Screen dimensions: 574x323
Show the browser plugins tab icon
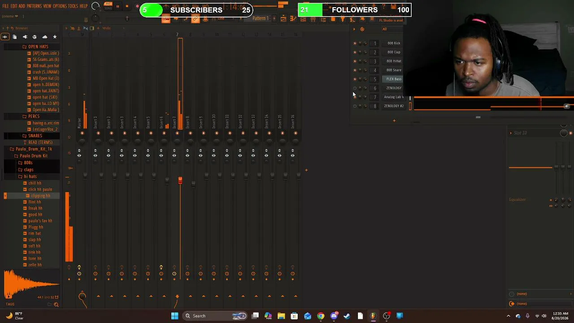(25, 37)
